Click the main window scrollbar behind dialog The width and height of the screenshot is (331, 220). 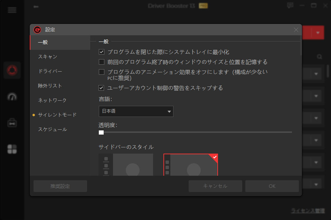(328, 71)
